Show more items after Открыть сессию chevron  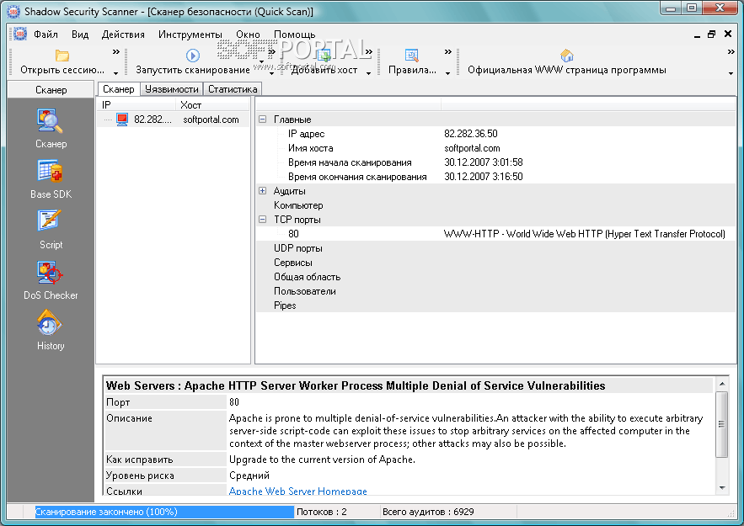click(115, 51)
